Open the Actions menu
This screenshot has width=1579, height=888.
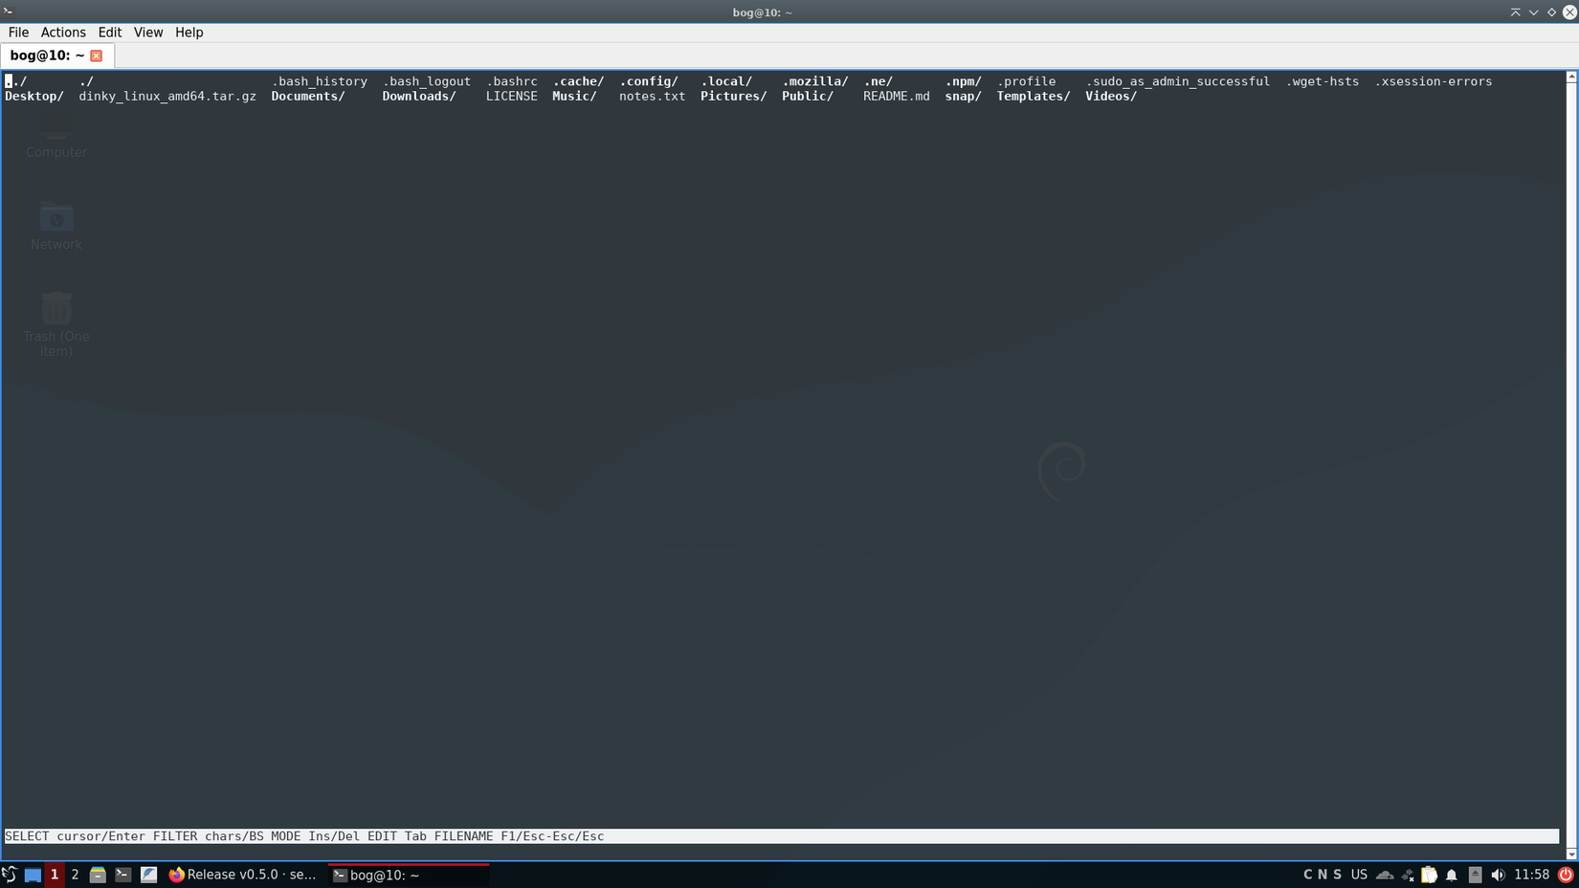point(63,33)
